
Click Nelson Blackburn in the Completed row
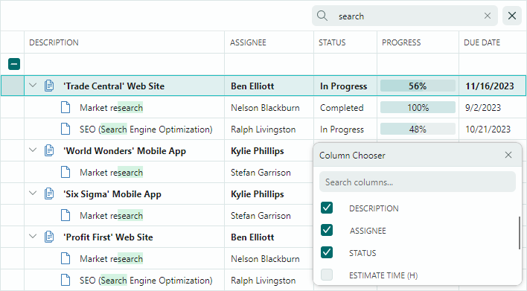(x=265, y=107)
